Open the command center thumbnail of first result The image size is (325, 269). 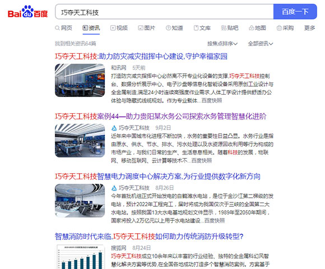pyautogui.click(x=80, y=80)
